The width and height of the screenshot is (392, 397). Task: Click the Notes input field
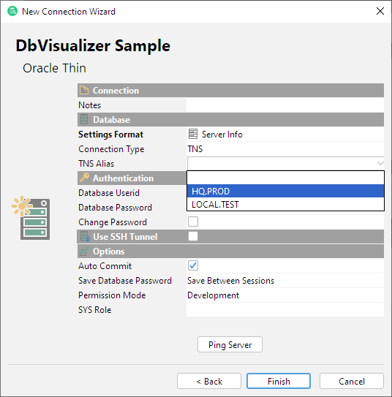pos(285,105)
